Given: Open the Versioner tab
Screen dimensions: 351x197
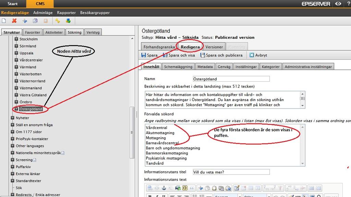Looking at the screenshot, I should (x=214, y=47).
